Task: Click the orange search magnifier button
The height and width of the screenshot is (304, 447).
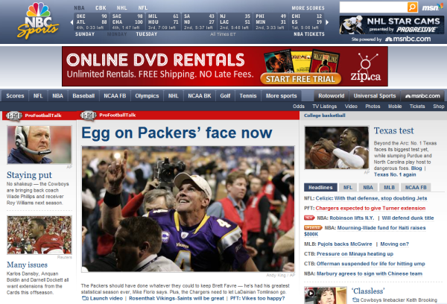Action: pos(412,7)
